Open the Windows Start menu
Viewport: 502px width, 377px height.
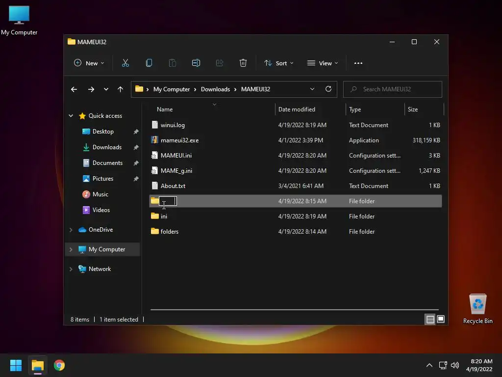(16, 365)
